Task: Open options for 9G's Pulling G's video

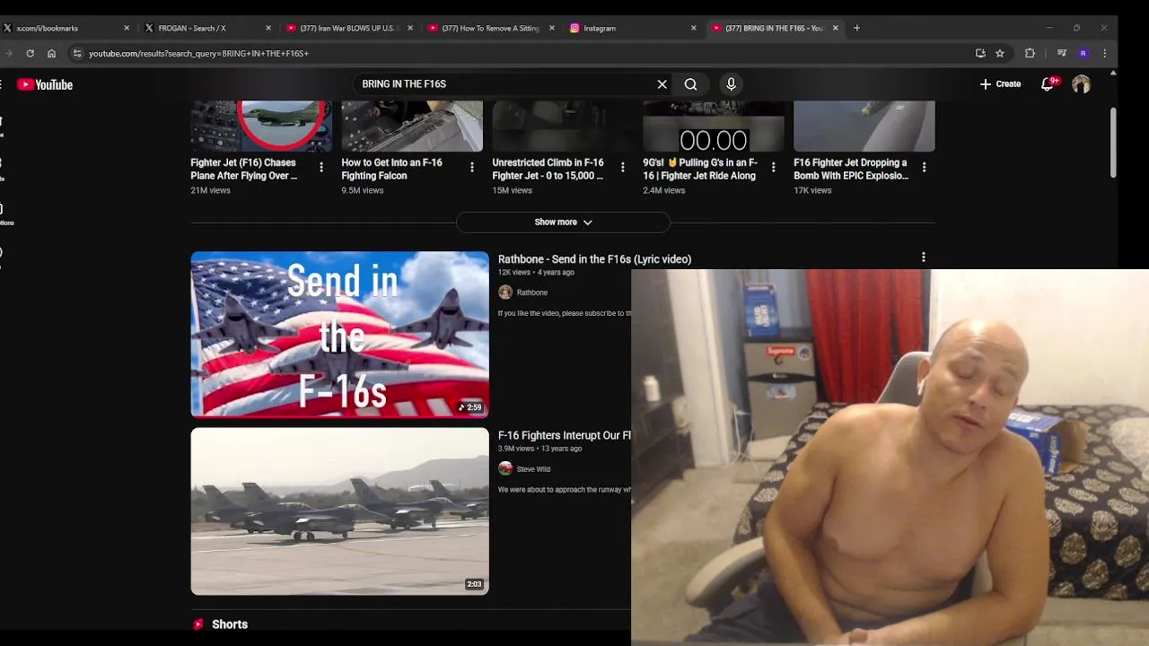Action: point(774,167)
